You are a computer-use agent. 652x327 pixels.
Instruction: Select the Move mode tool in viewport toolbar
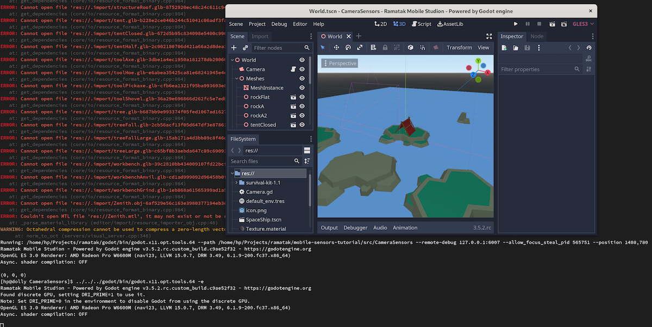(x=335, y=48)
